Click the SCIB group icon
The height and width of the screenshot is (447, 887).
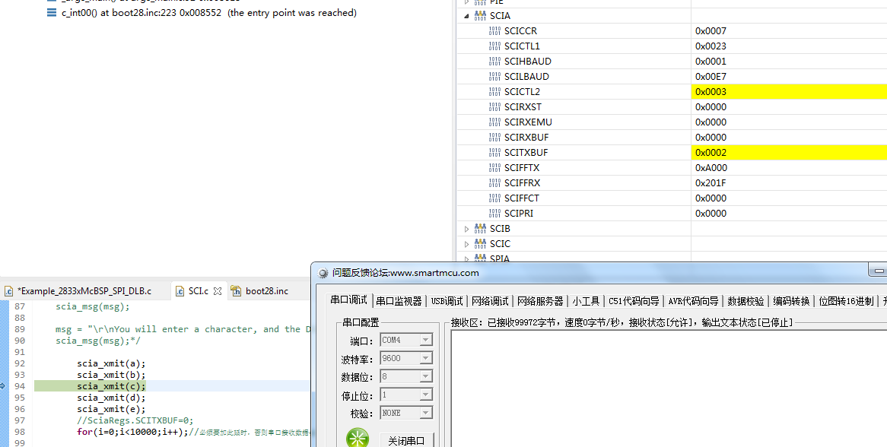point(480,229)
